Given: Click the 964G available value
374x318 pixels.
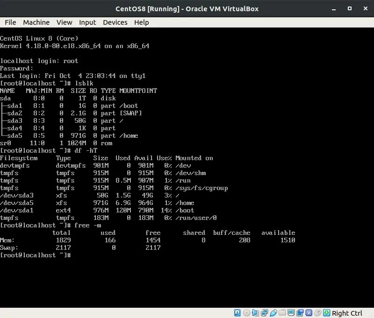Looking at the screenshot, I should pos(146,203).
